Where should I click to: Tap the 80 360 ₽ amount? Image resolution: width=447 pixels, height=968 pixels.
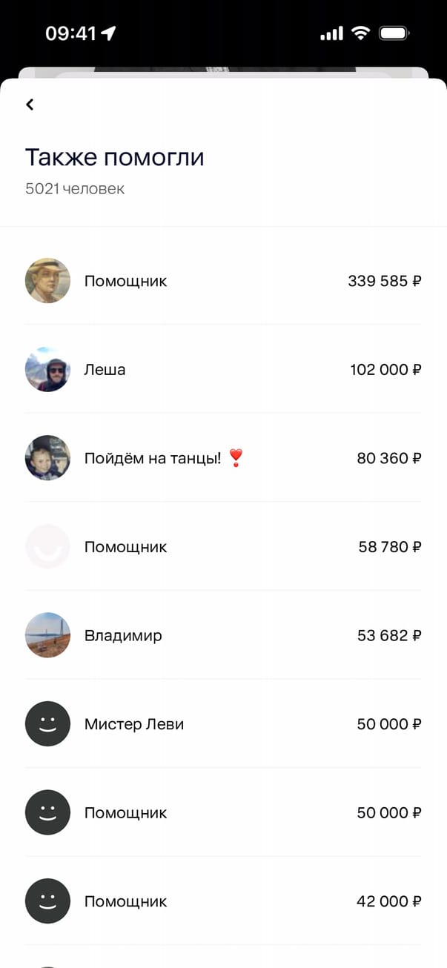[389, 458]
